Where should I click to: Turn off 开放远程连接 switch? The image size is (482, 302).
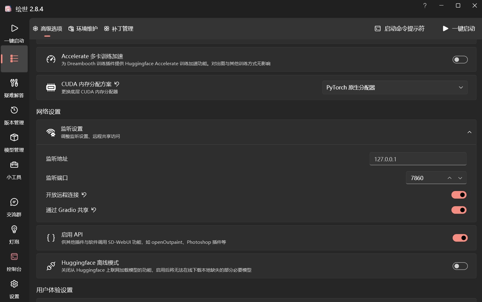459,195
